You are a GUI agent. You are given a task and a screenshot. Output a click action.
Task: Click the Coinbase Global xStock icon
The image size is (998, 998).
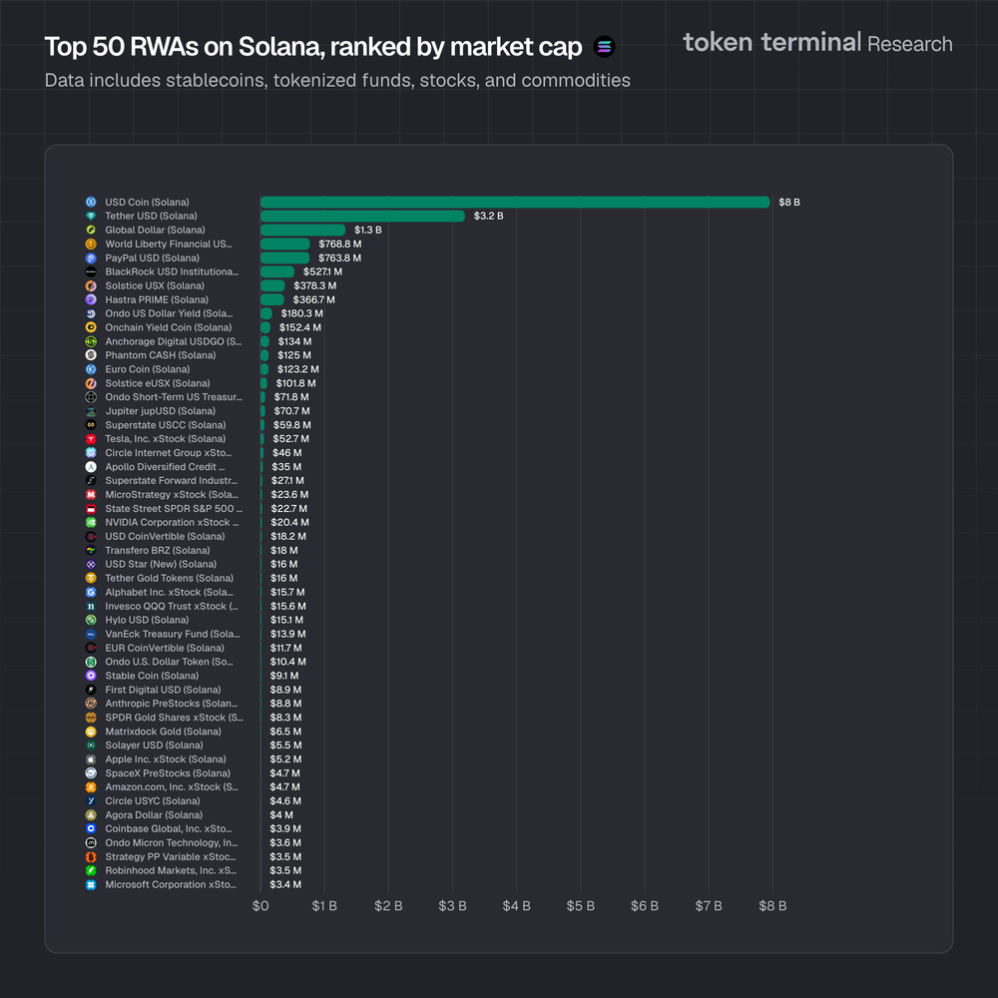(91, 829)
